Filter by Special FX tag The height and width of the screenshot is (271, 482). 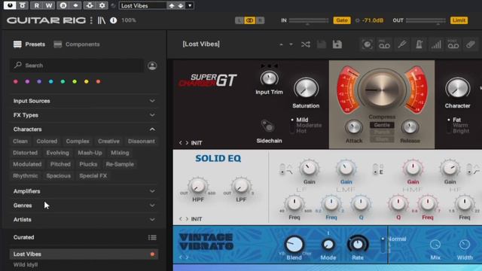click(x=93, y=175)
